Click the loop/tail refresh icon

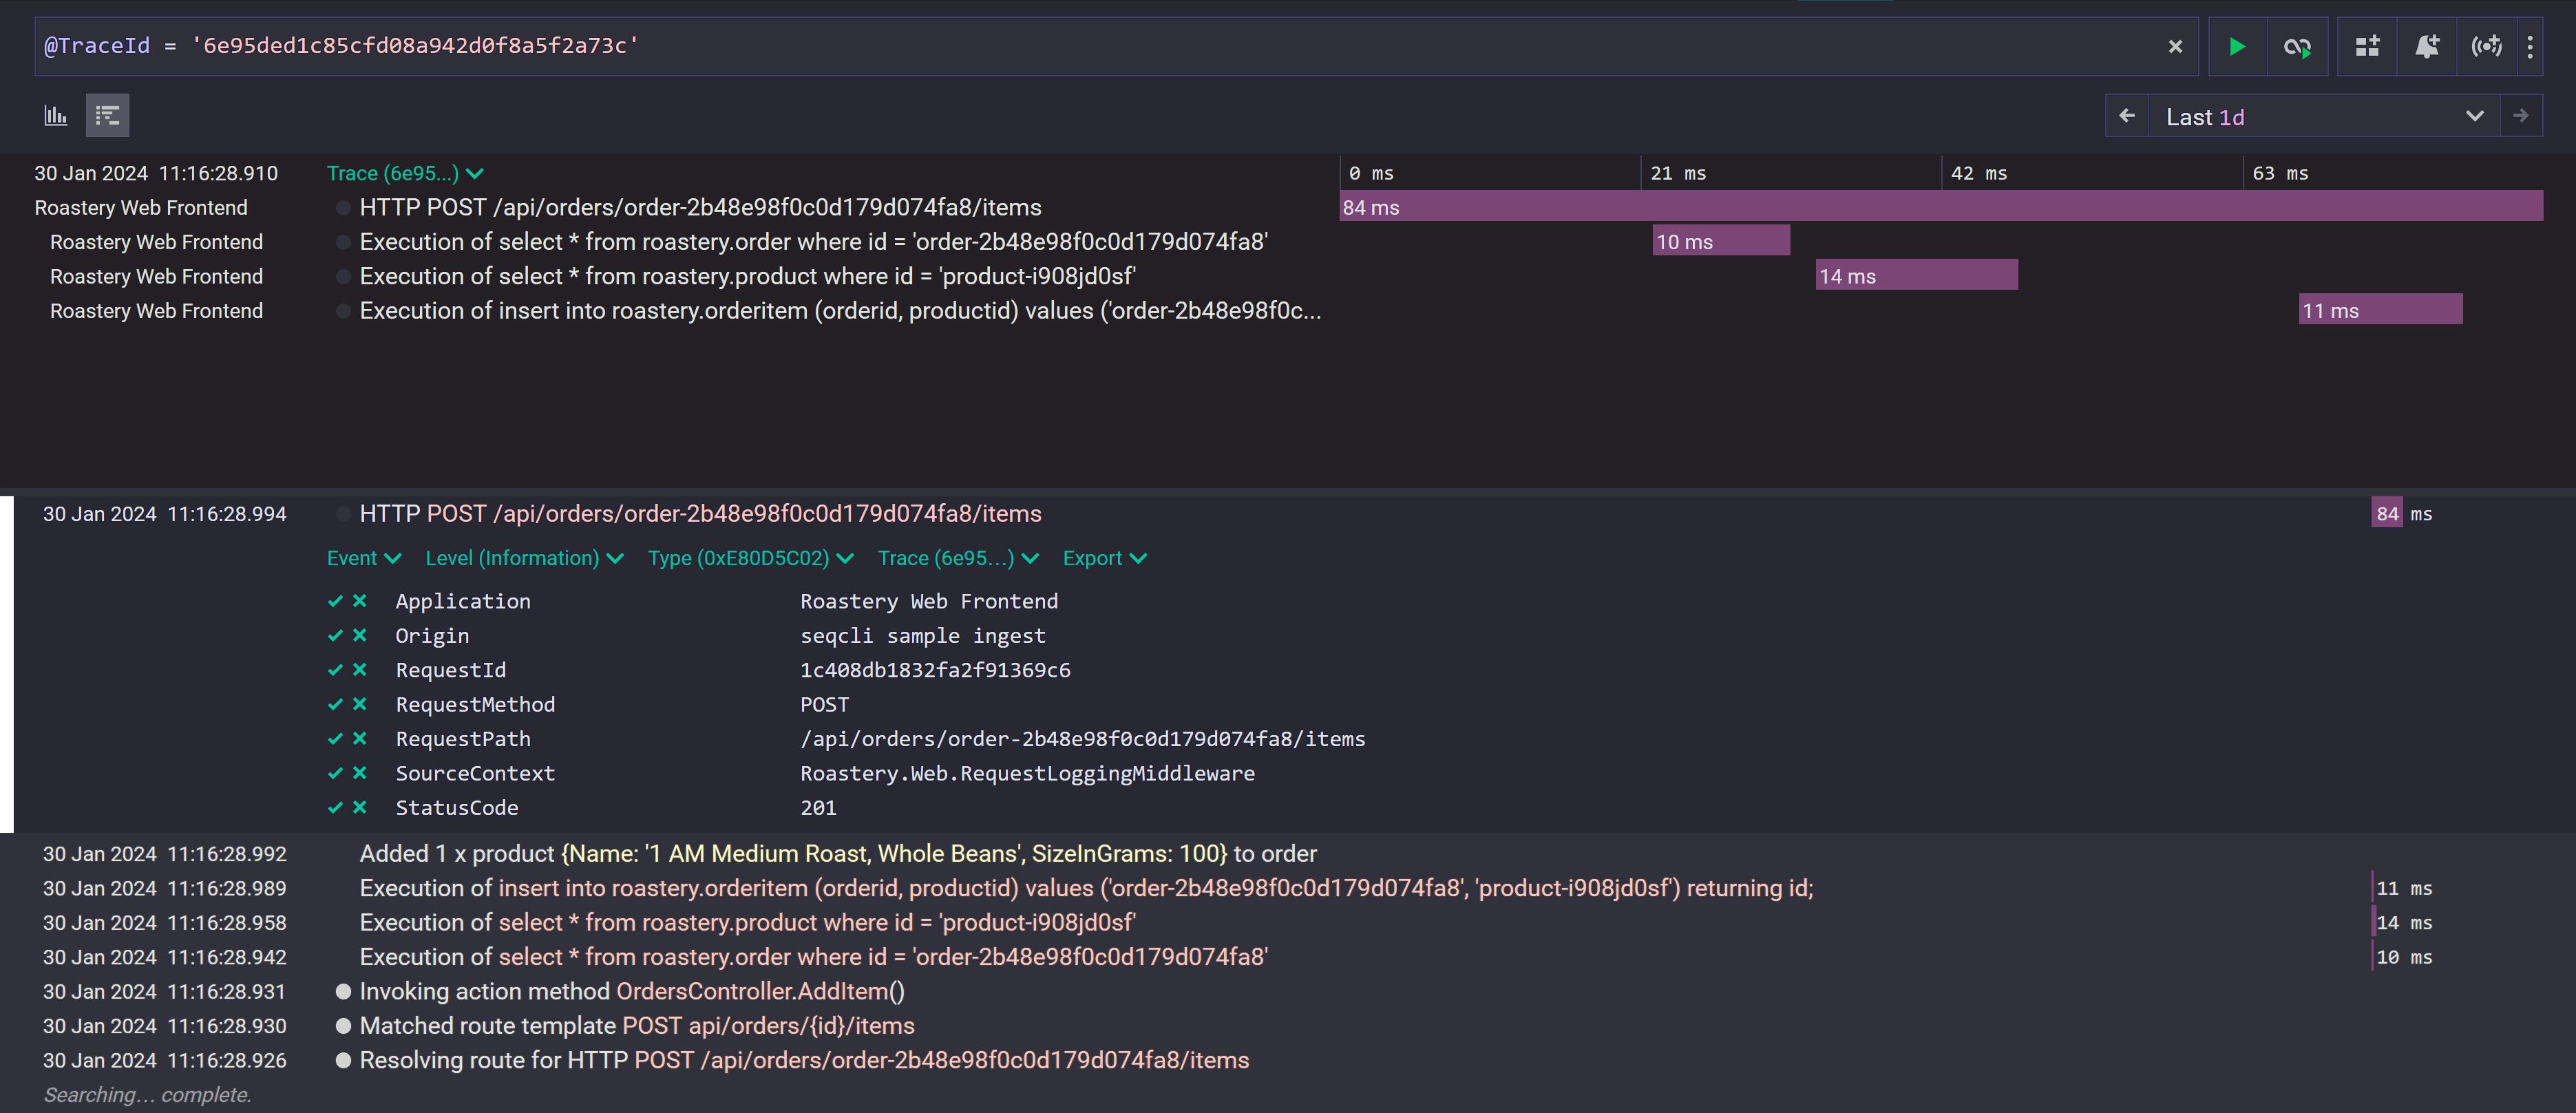(x=2297, y=46)
